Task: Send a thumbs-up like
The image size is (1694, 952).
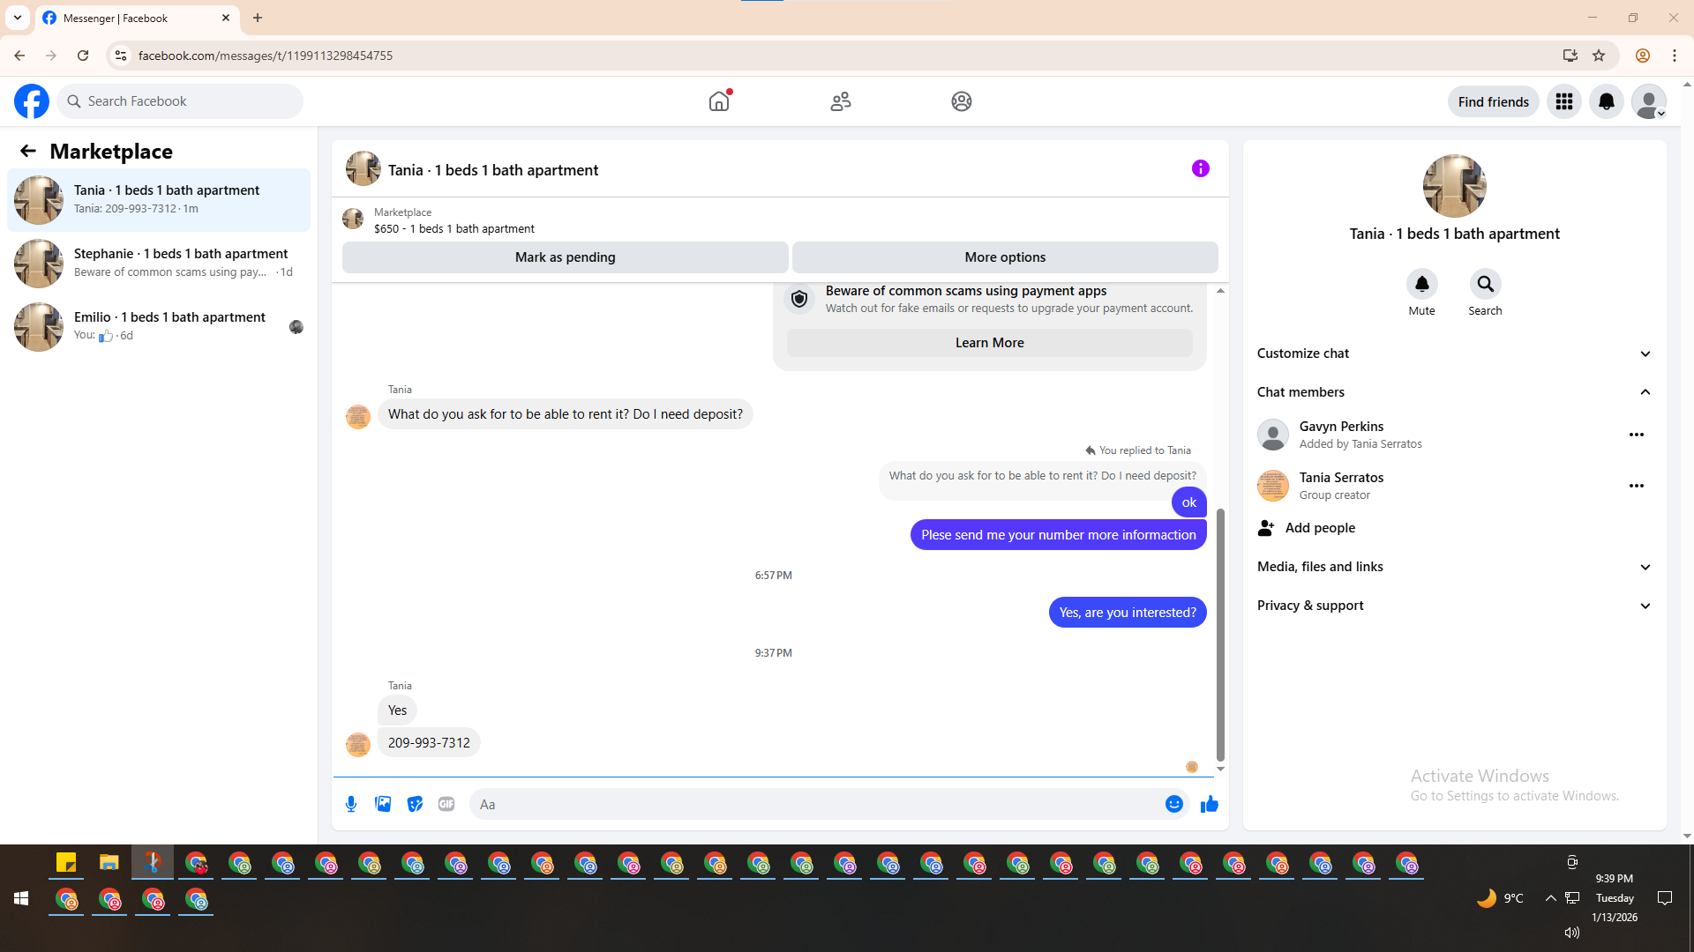Action: pyautogui.click(x=1209, y=804)
